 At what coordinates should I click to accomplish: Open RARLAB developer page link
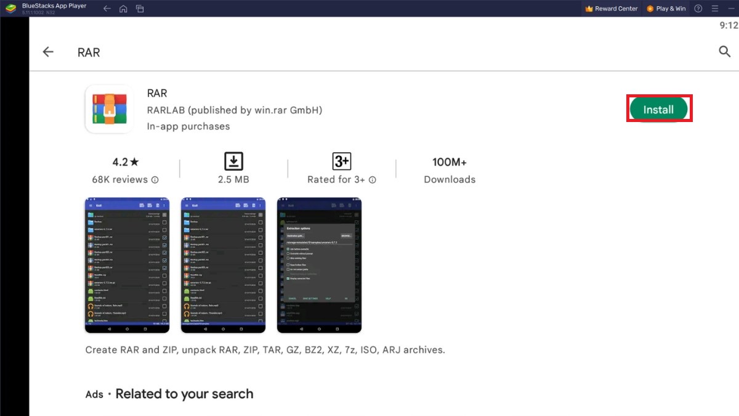click(235, 110)
